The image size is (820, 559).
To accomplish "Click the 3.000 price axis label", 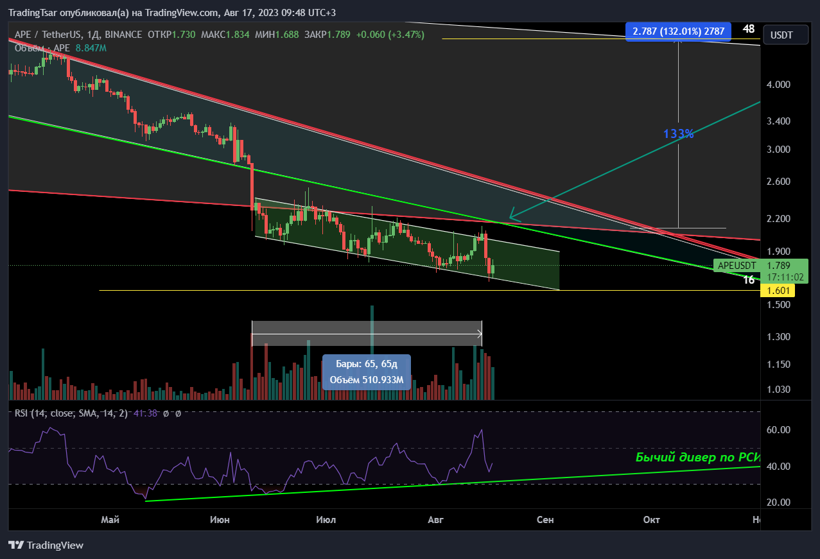I will (778, 150).
